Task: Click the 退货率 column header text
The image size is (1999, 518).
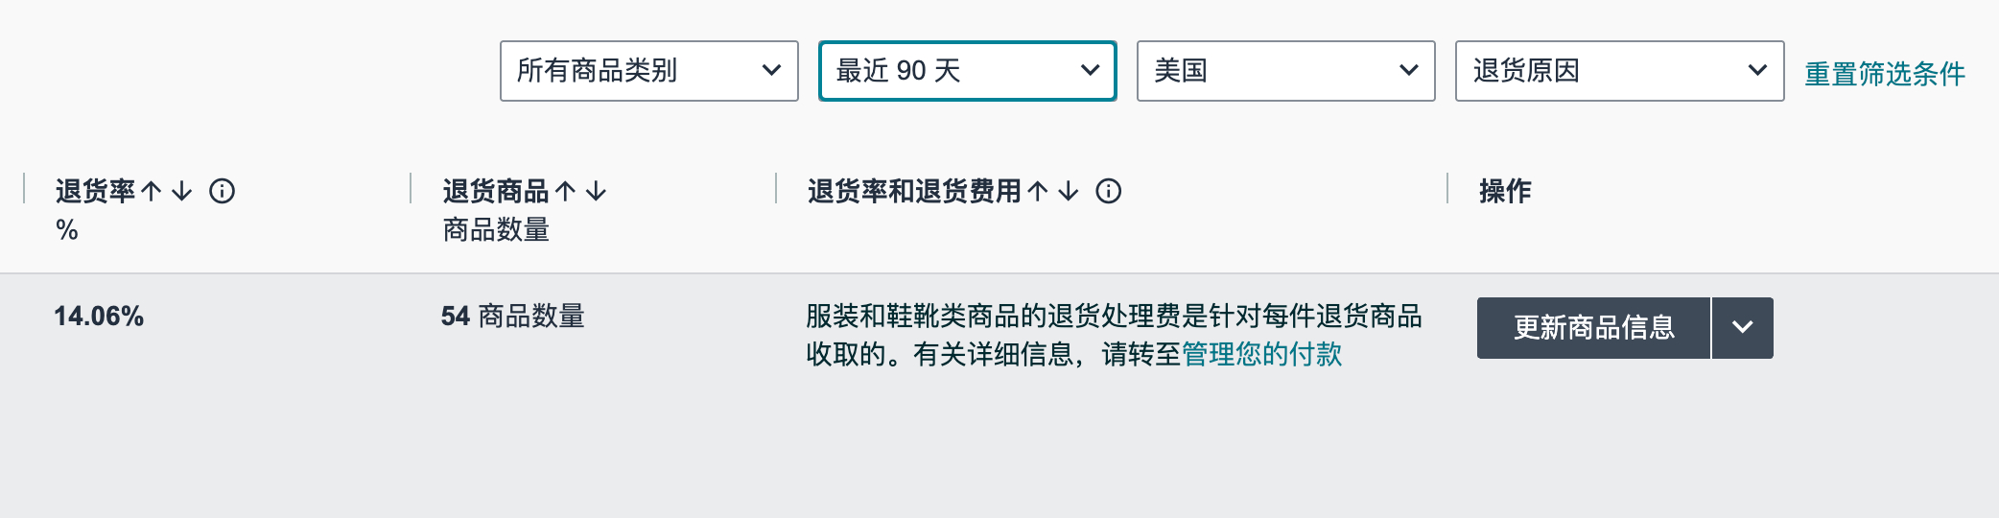Action: pyautogui.click(x=95, y=192)
